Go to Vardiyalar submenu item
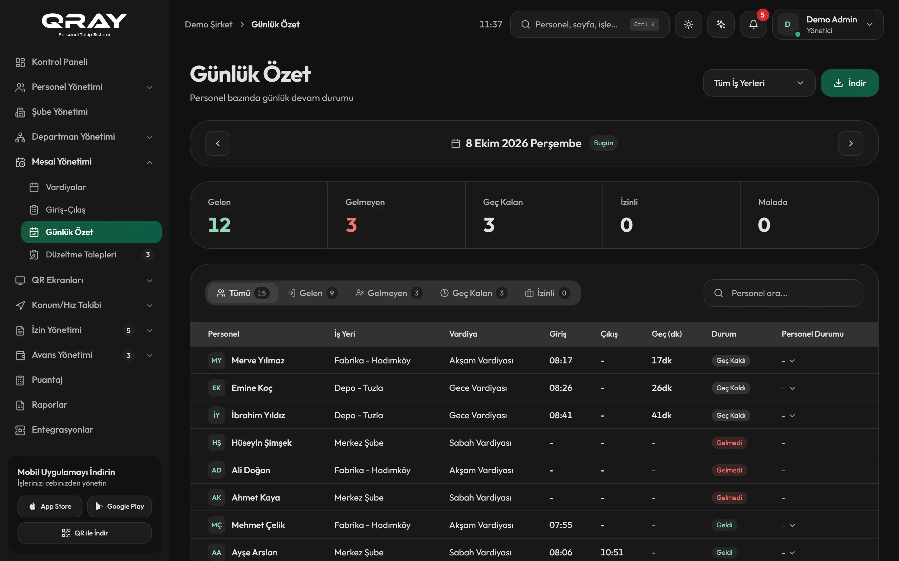This screenshot has width=899, height=561. [91, 187]
